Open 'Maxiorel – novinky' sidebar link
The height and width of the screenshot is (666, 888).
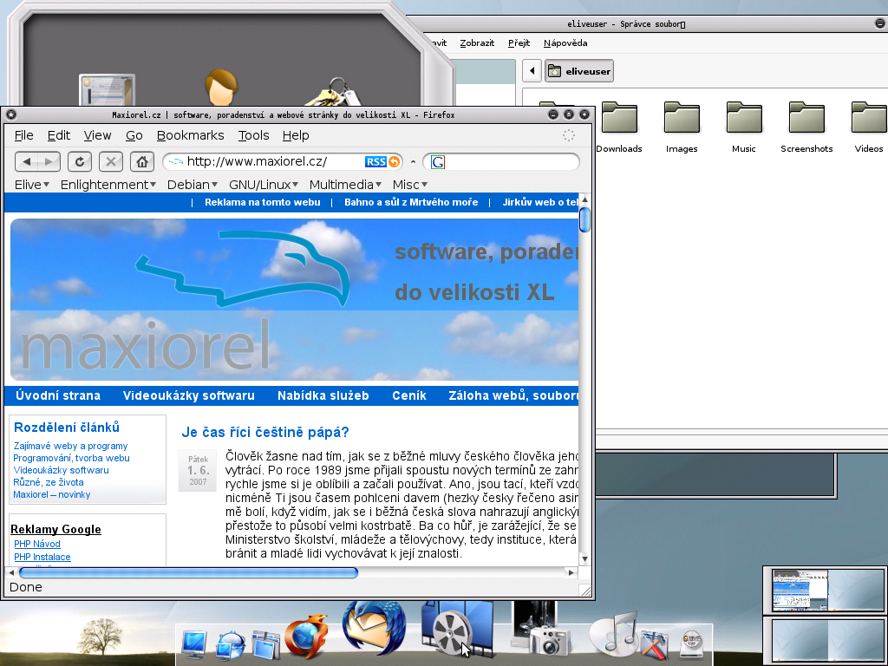(x=51, y=494)
